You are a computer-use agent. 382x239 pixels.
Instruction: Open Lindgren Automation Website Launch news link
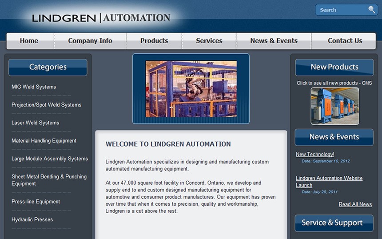pos(329,182)
